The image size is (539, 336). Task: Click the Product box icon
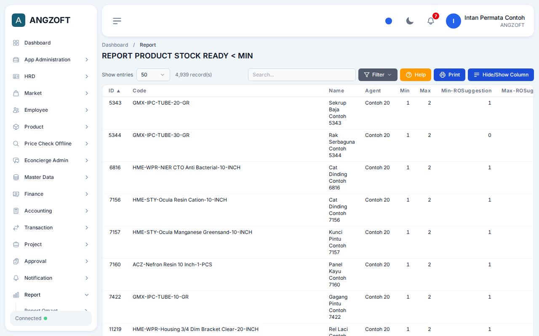pos(16,127)
